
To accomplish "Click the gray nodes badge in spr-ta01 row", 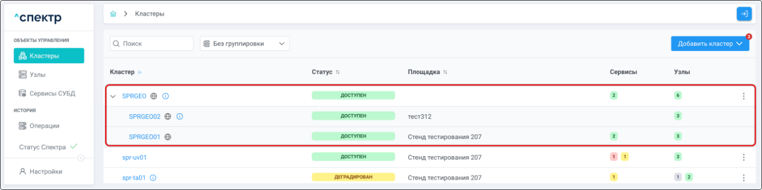I will click(x=678, y=177).
